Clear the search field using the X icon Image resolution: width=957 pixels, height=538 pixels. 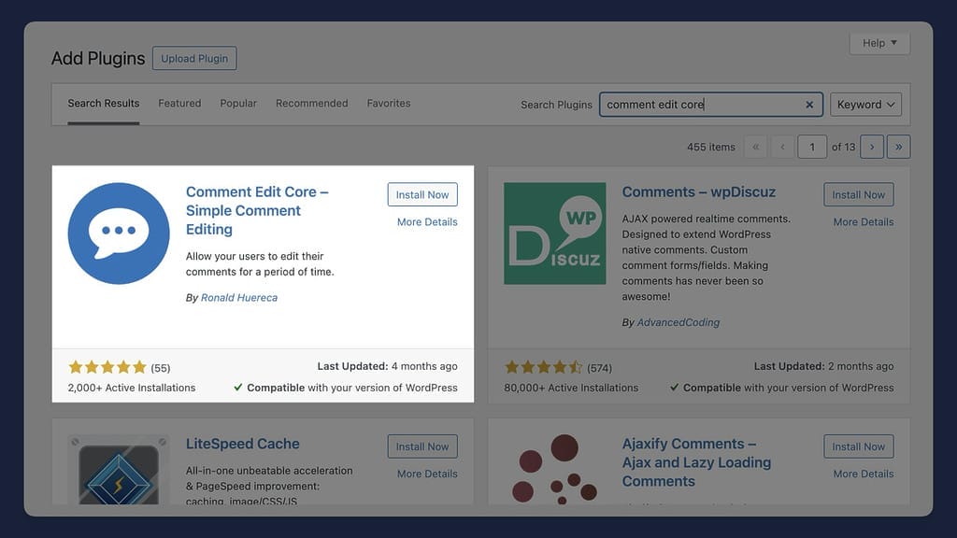(809, 105)
